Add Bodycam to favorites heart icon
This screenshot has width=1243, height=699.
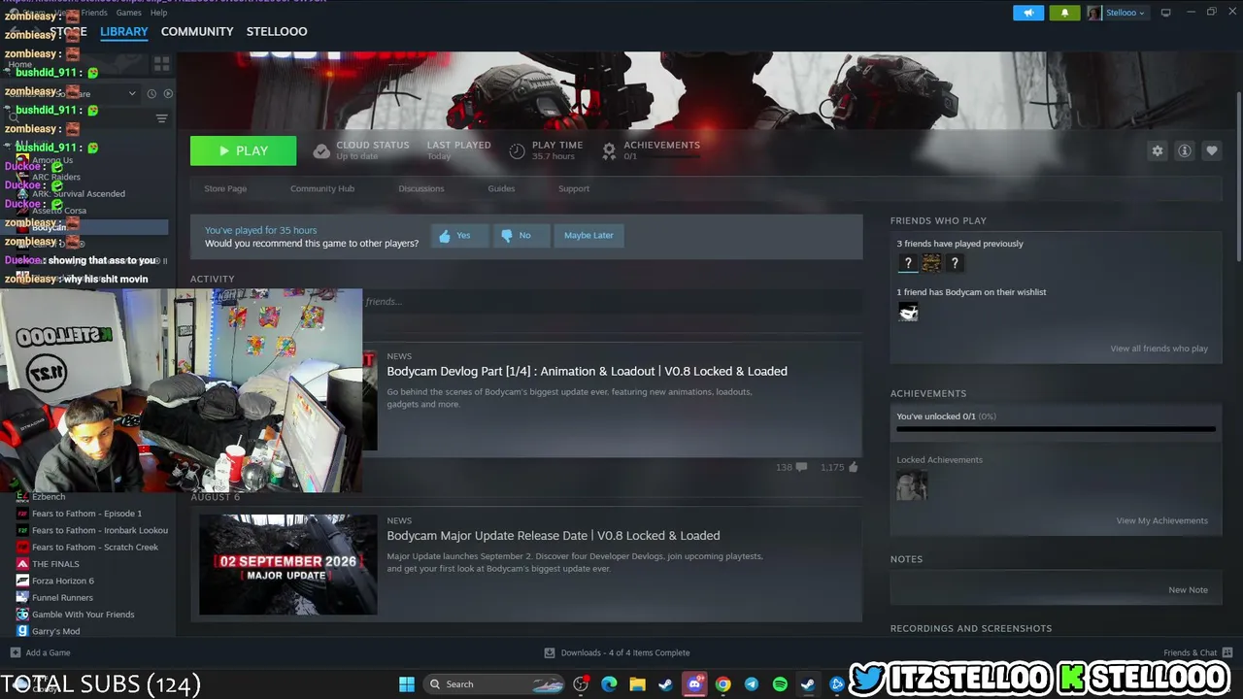pos(1211,150)
